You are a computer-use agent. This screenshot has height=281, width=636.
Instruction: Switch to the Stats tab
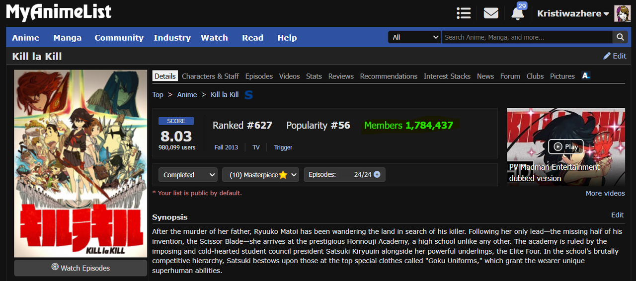tap(314, 76)
